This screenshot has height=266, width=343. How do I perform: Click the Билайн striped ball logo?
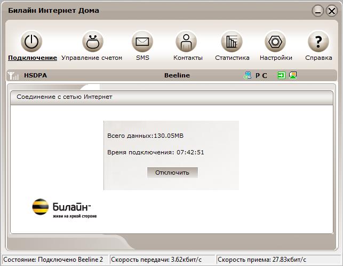[x=41, y=207]
